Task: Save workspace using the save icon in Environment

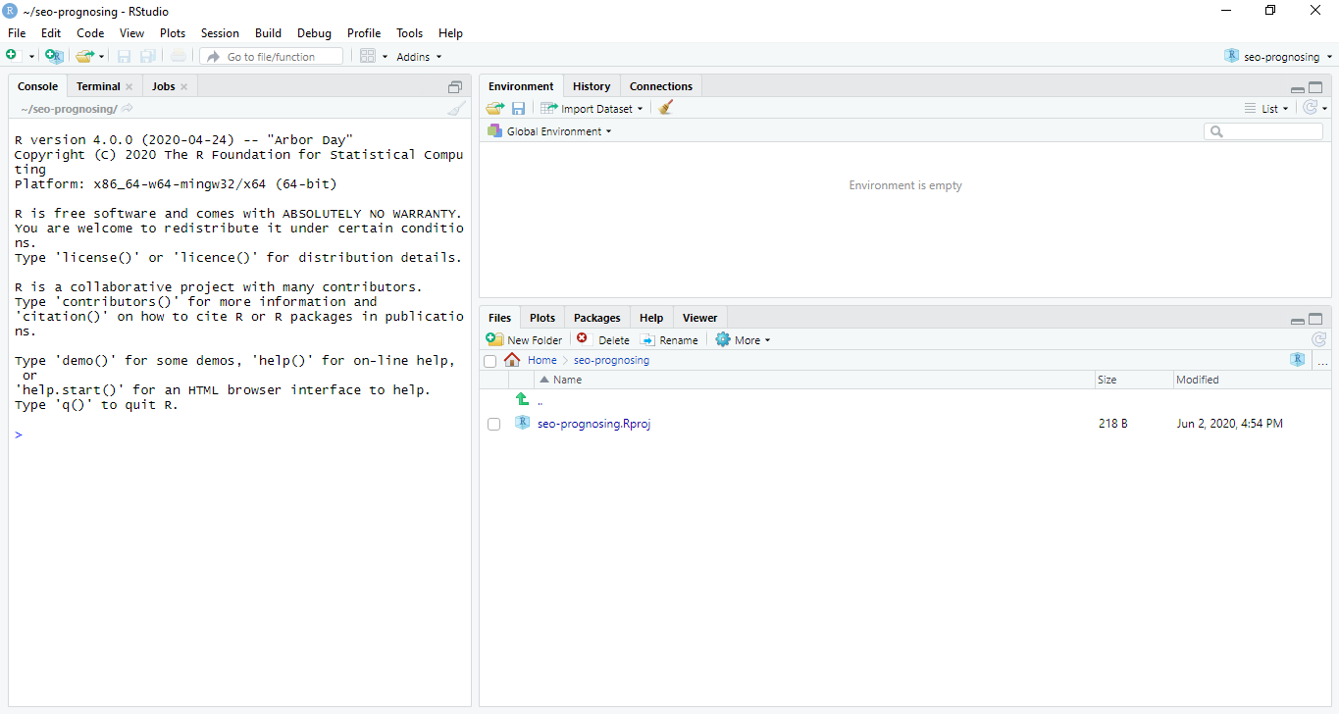Action: (x=518, y=108)
